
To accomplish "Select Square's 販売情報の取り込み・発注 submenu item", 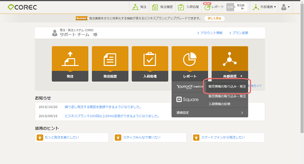I will click(227, 96).
